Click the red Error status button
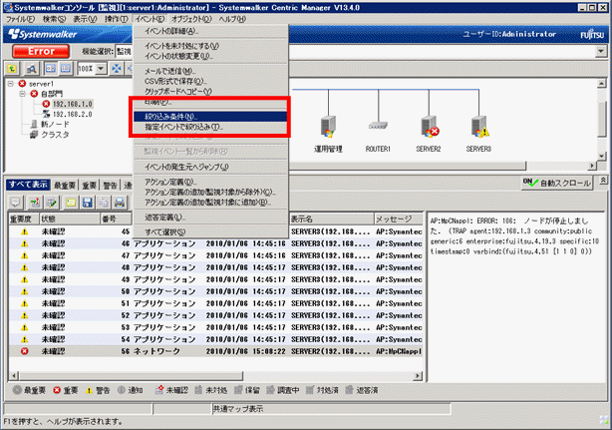The image size is (612, 430). 41,51
